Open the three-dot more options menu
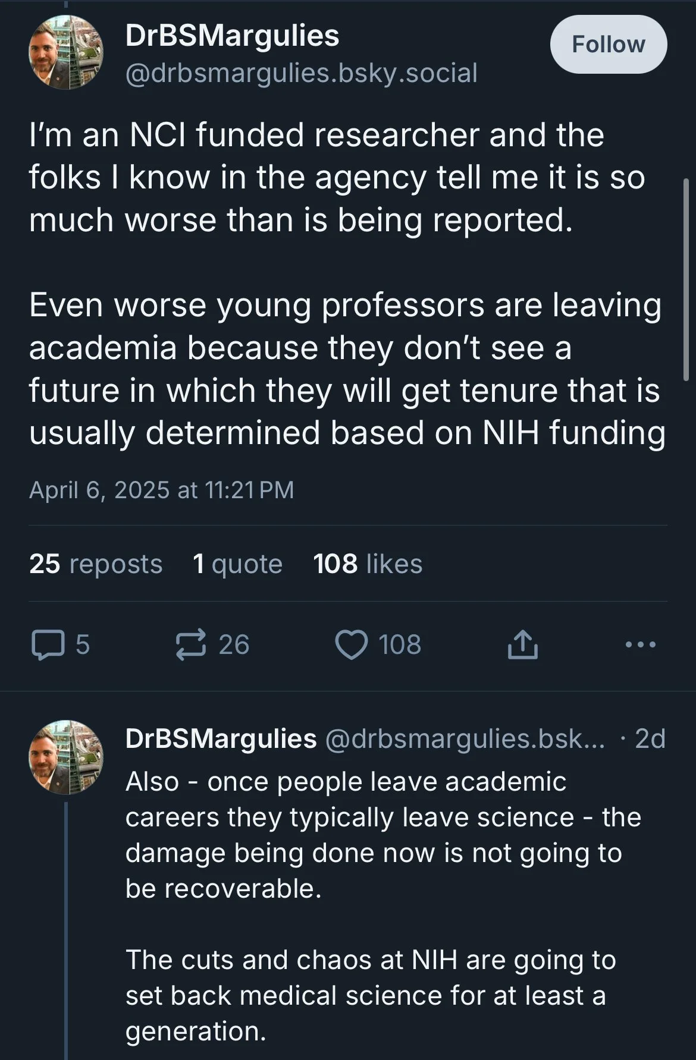 click(641, 644)
